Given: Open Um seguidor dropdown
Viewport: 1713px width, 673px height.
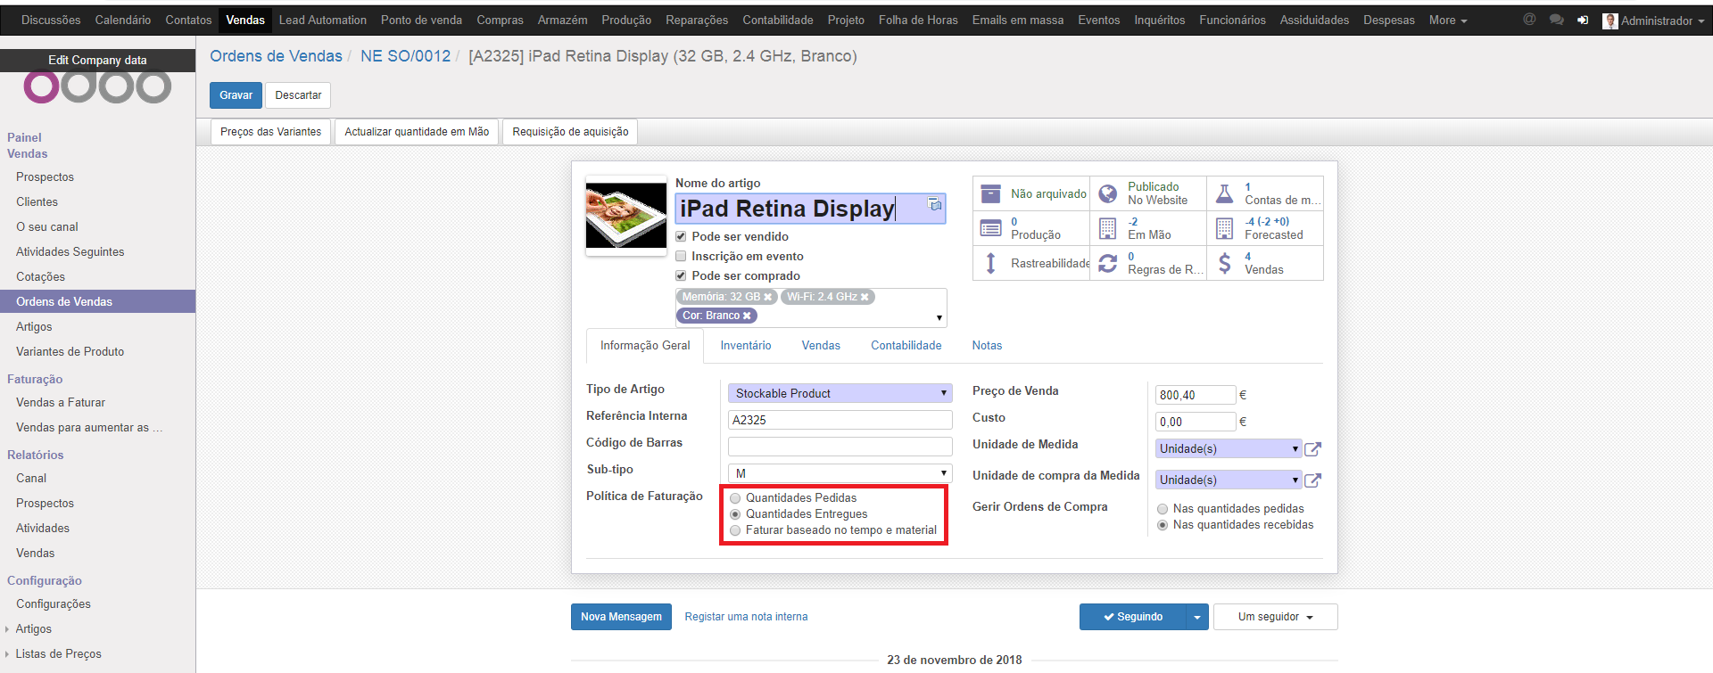Looking at the screenshot, I should click(1275, 617).
